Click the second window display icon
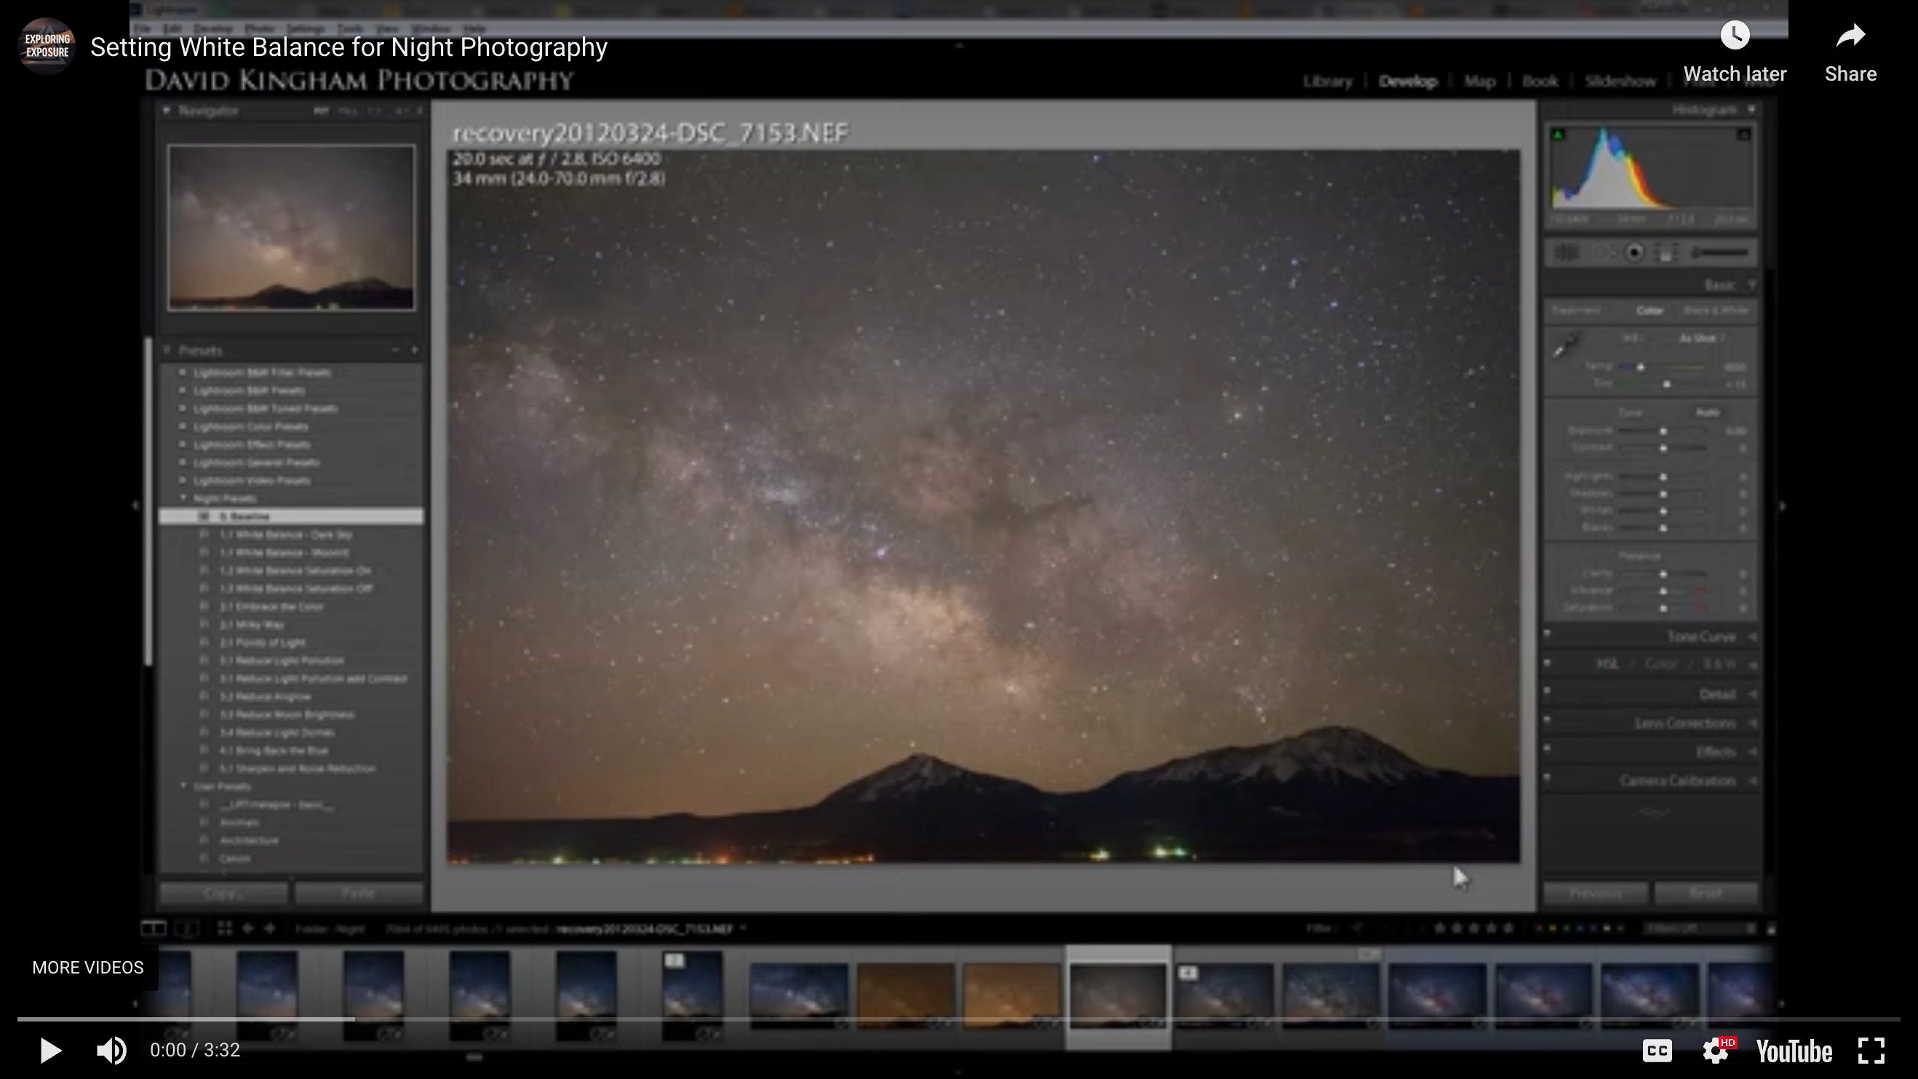 186,928
